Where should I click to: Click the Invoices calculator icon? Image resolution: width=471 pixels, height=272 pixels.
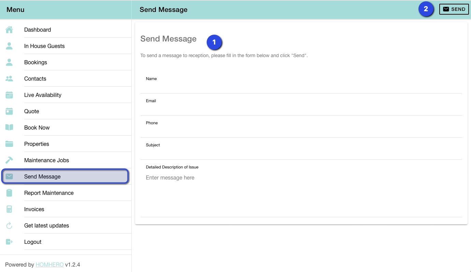[9, 209]
